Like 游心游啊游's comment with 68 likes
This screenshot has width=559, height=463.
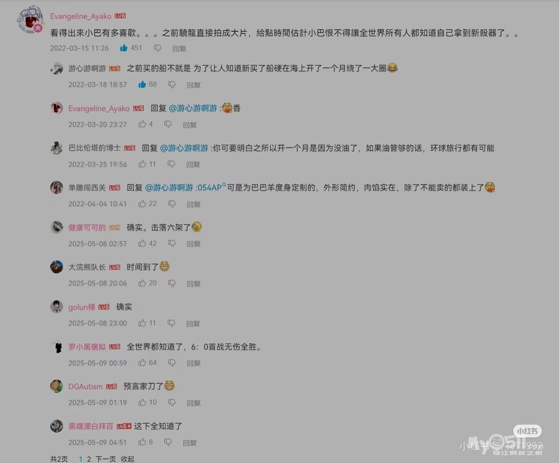(x=142, y=84)
